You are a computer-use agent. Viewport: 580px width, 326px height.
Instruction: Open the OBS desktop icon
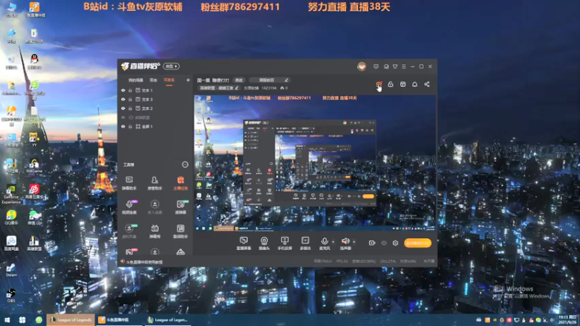(x=11, y=296)
